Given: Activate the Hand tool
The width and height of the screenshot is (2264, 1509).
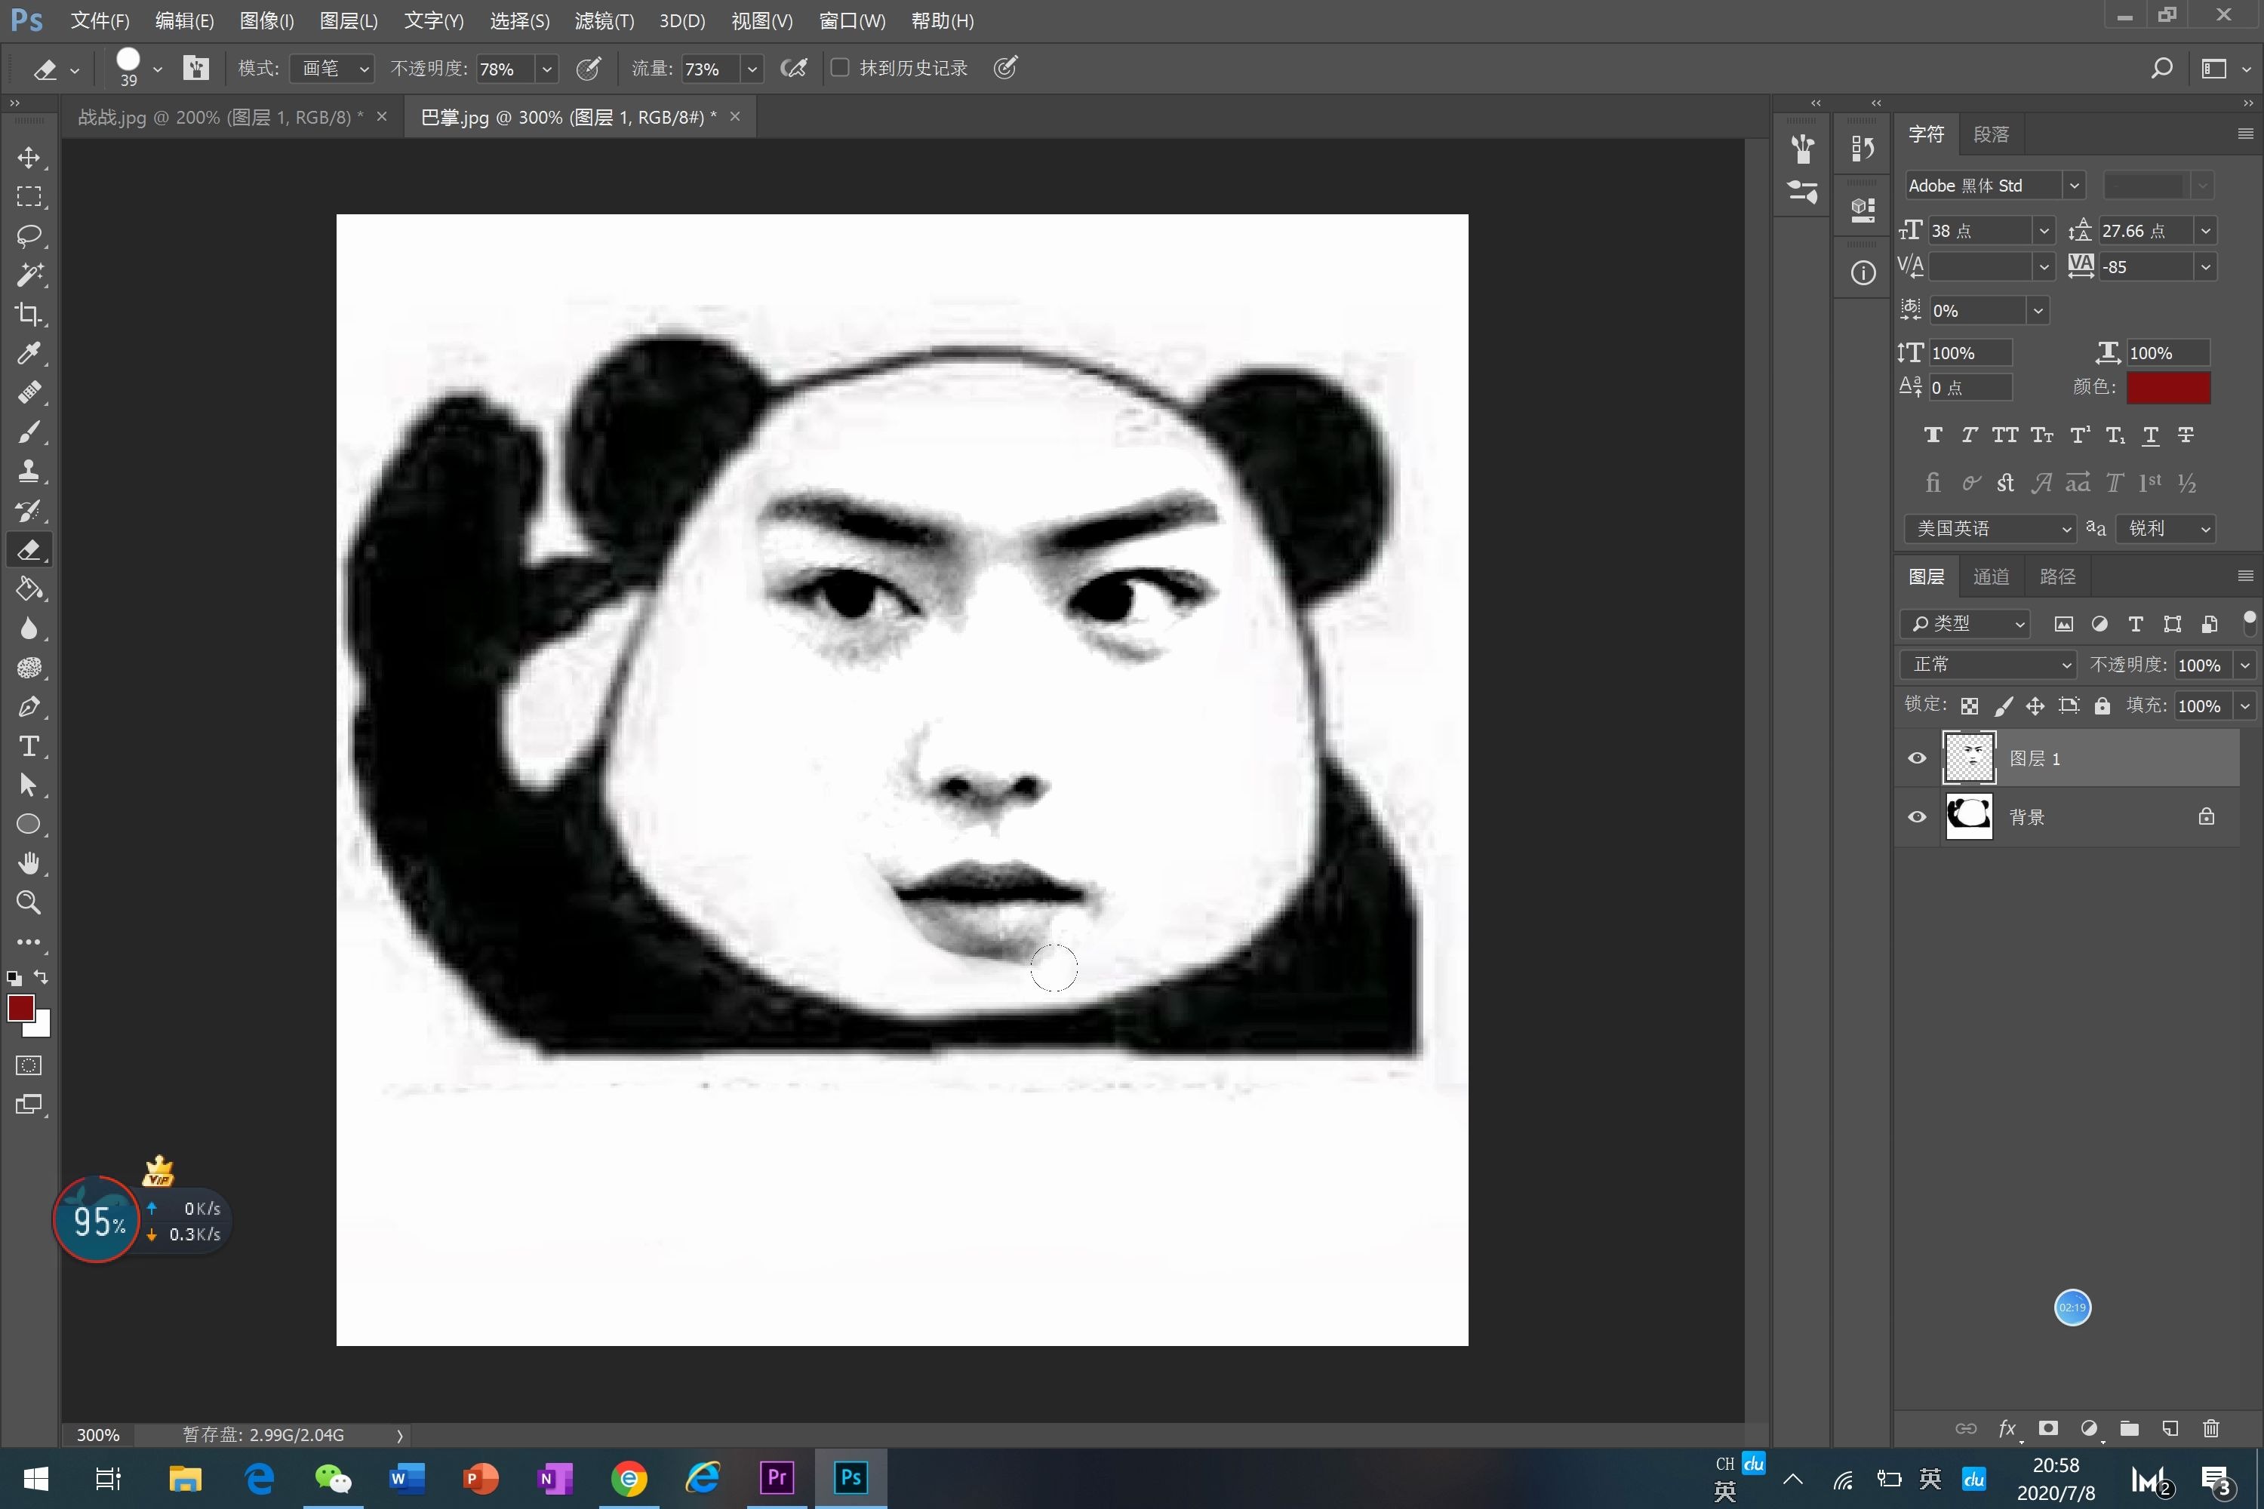Looking at the screenshot, I should (x=29, y=863).
